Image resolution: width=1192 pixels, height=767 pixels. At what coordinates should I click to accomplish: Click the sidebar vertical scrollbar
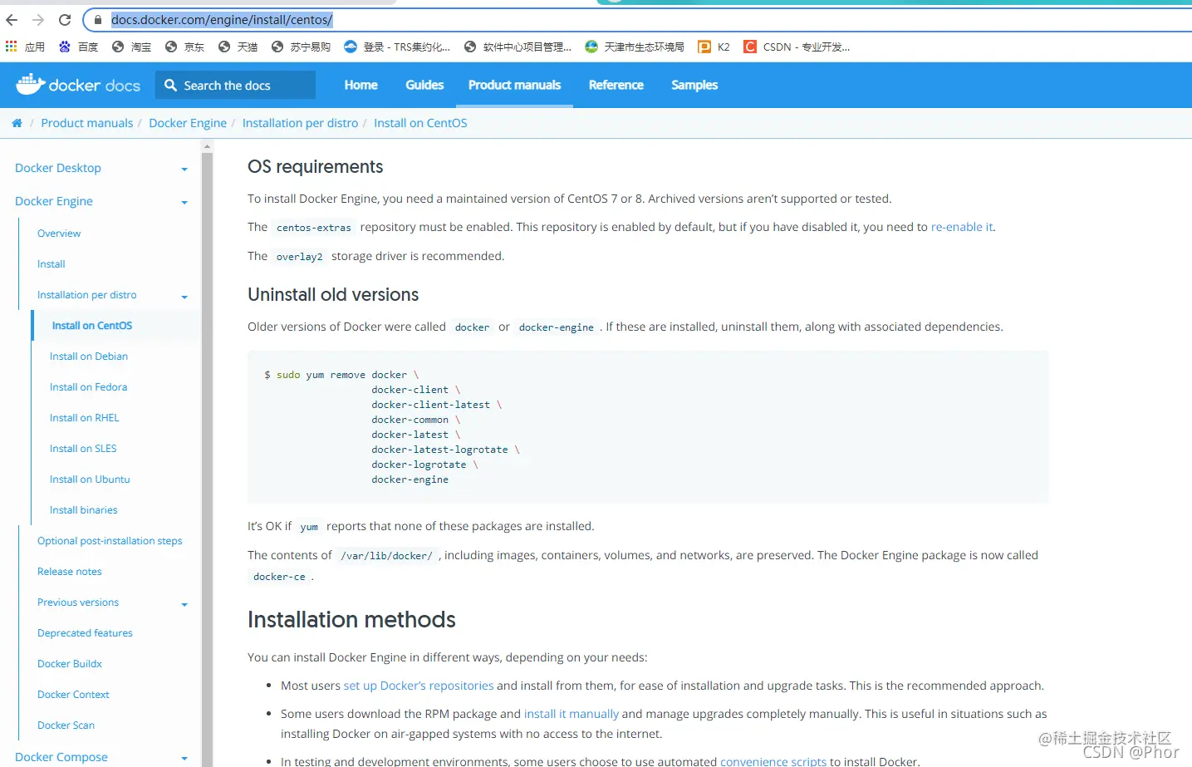208,459
